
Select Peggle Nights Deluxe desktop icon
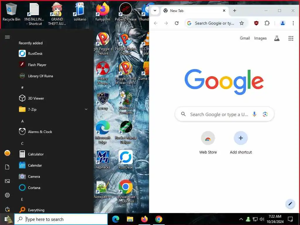point(126,44)
